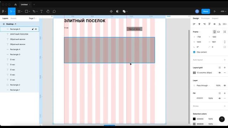This screenshot has height=128, width=228.
Task: Toggle lock on Rectangle 5 layer
Action: [33, 29]
